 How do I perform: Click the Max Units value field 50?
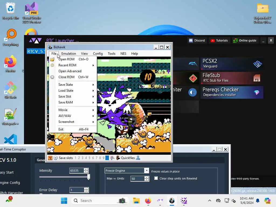(137, 179)
